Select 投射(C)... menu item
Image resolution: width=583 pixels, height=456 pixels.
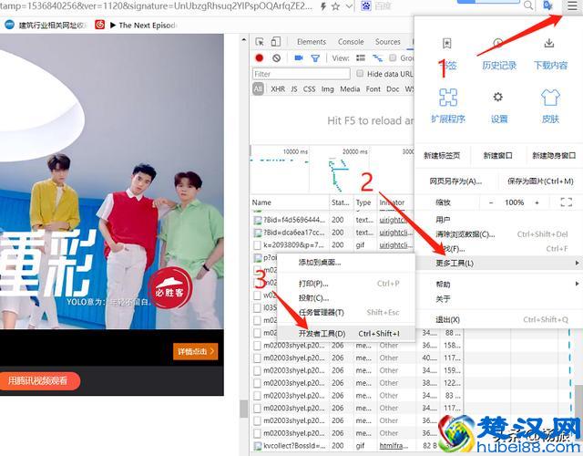[x=346, y=298]
